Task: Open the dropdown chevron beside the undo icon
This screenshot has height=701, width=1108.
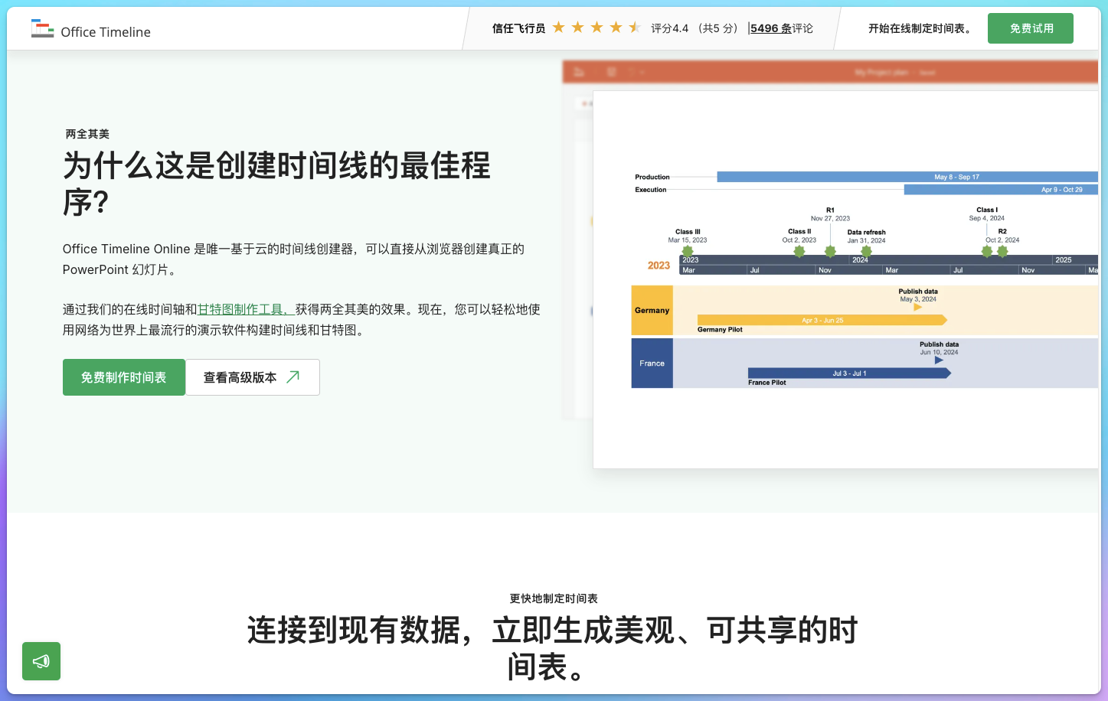Action: (x=642, y=72)
